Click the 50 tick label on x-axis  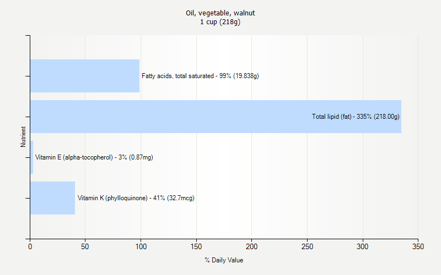tap(85, 246)
